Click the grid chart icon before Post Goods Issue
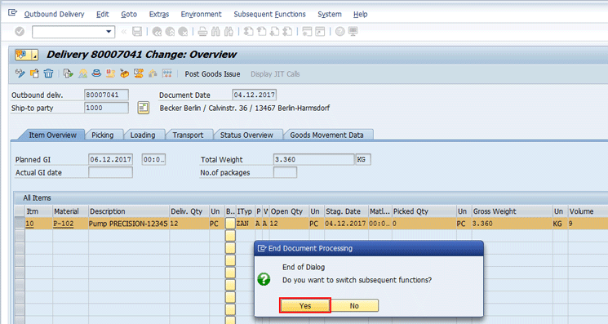This screenshot has height=324, width=608. point(166,73)
